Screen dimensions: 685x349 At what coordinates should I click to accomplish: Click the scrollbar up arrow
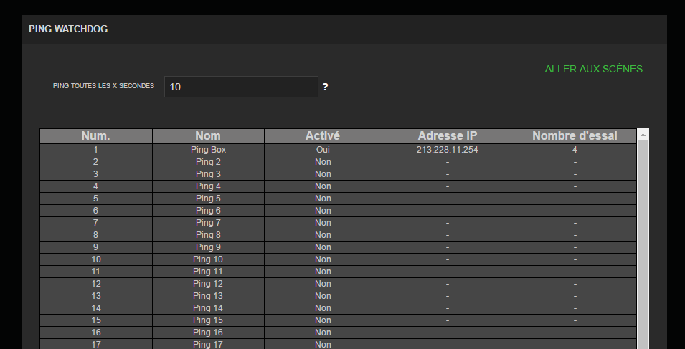pyautogui.click(x=643, y=135)
